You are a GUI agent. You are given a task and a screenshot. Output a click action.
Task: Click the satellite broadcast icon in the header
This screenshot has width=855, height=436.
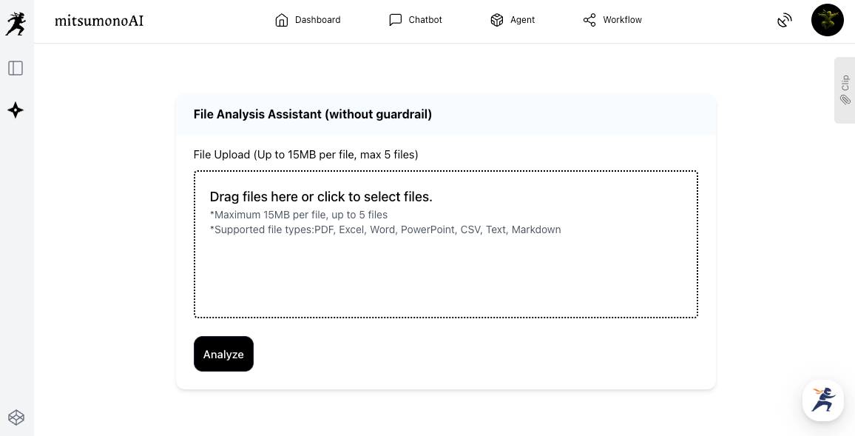pos(785,21)
